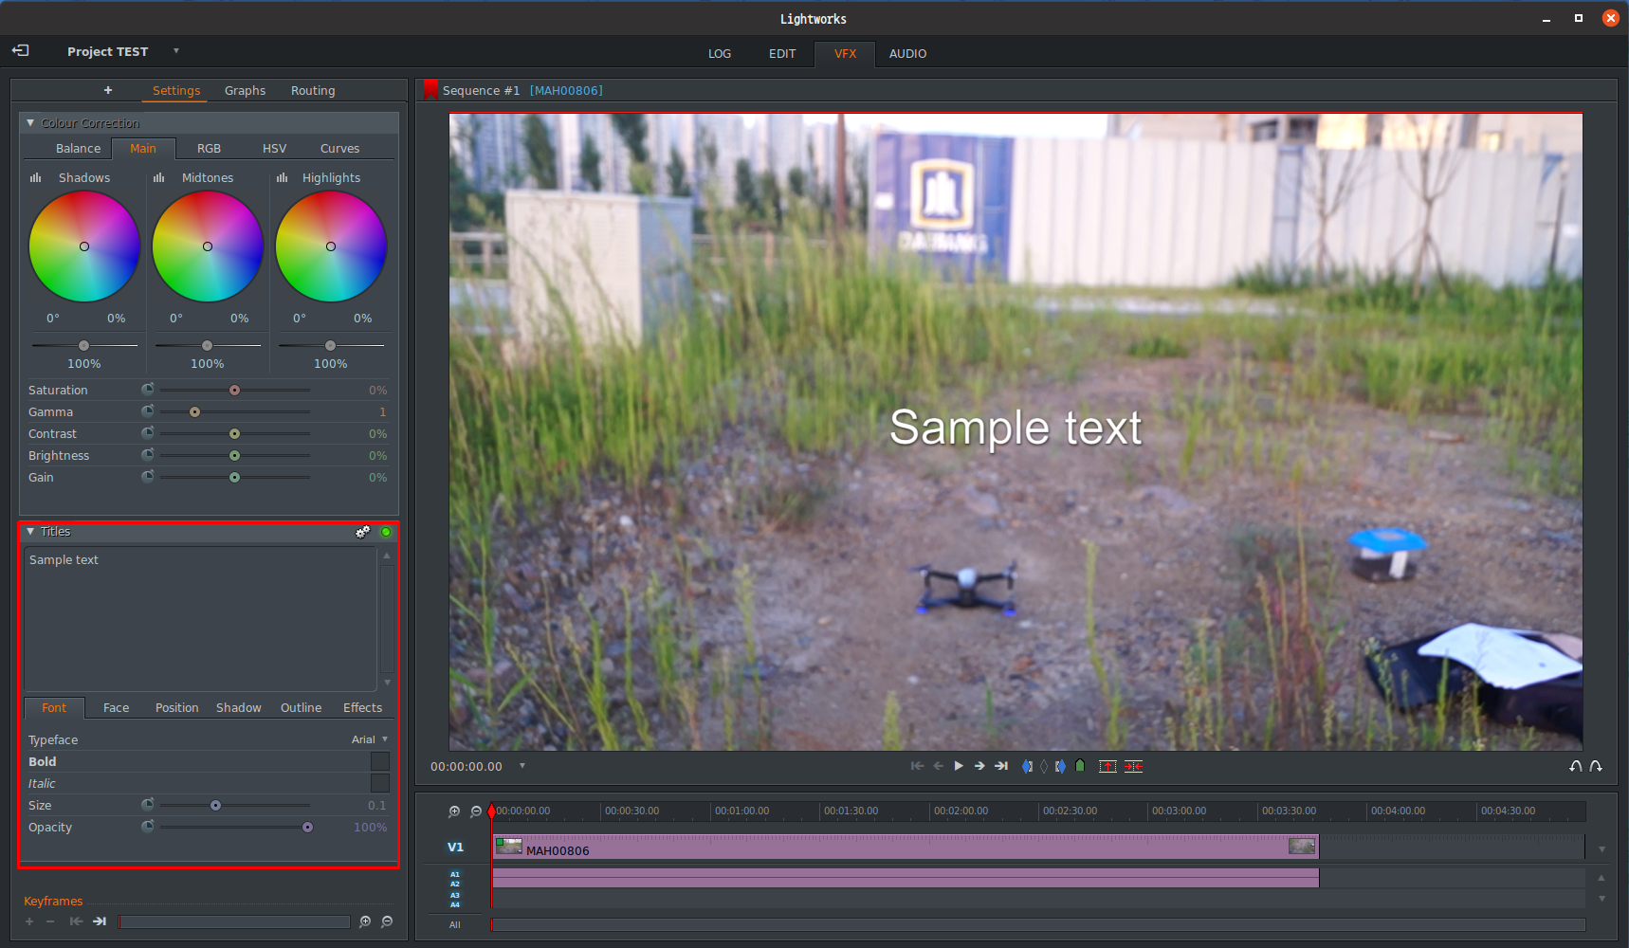Mark out point with blue icon
This screenshot has height=948, width=1629.
pyautogui.click(x=1060, y=766)
